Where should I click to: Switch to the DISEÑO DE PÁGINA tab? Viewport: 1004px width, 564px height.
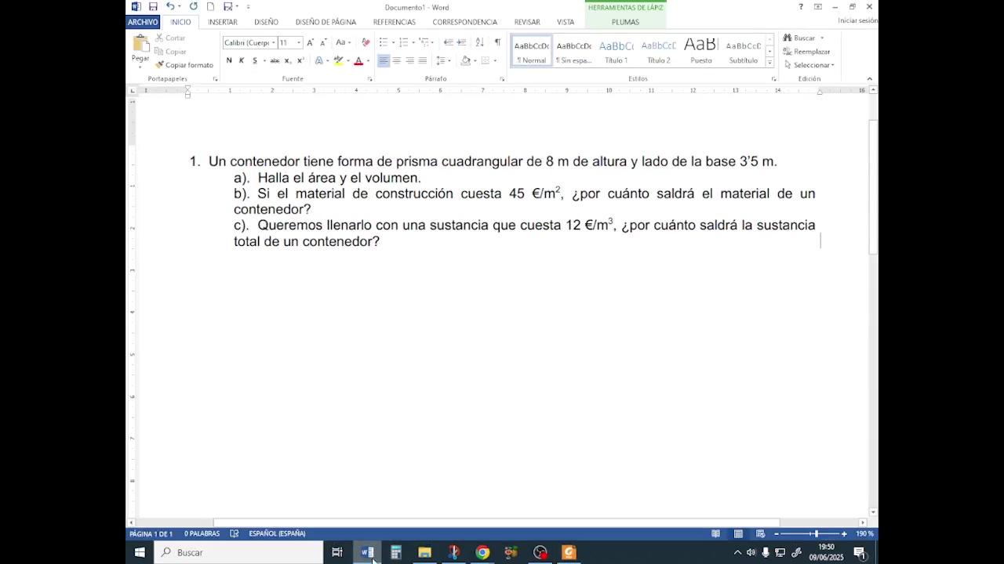(x=326, y=22)
